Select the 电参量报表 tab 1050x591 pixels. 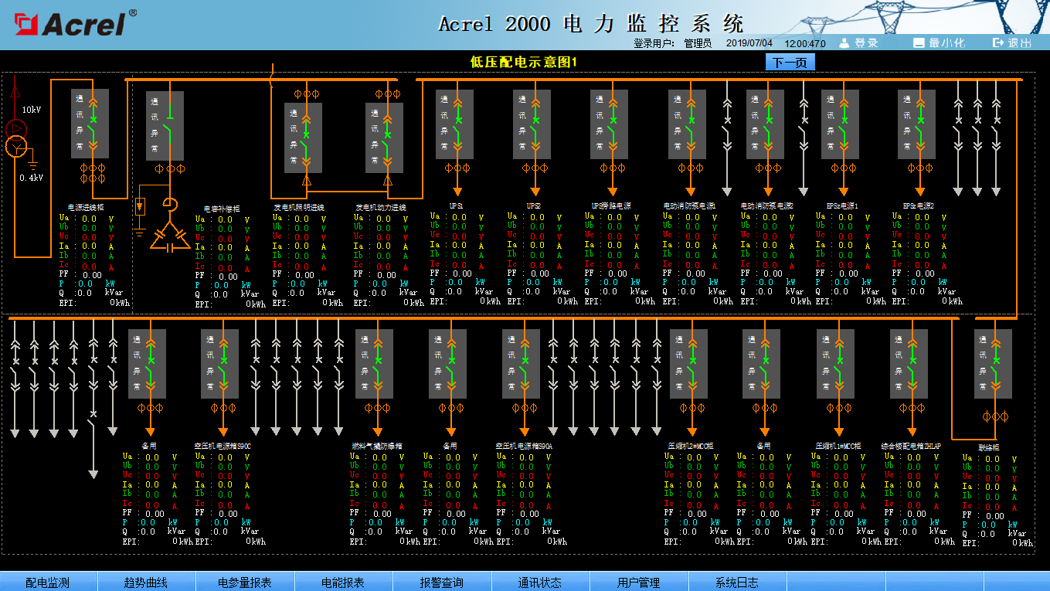pos(245,582)
